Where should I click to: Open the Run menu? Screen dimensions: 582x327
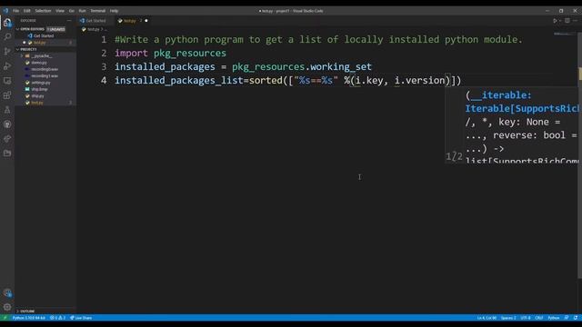[x=83, y=11]
